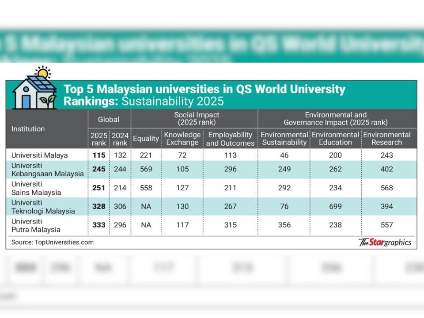Click Universiti Malaya's Environmental Sustainability value '46'

[284, 155]
